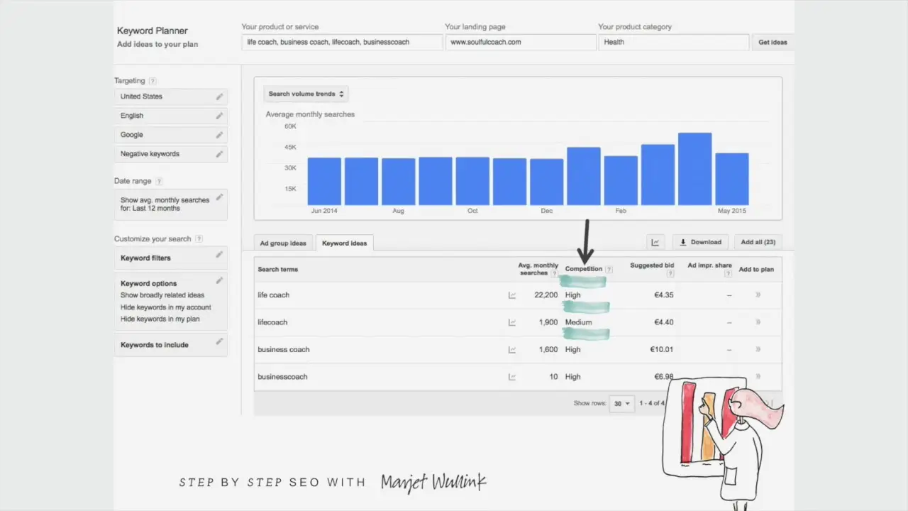Screen dimensions: 908x511
Task: Show the trend chart for businesscoach
Action: click(512, 377)
